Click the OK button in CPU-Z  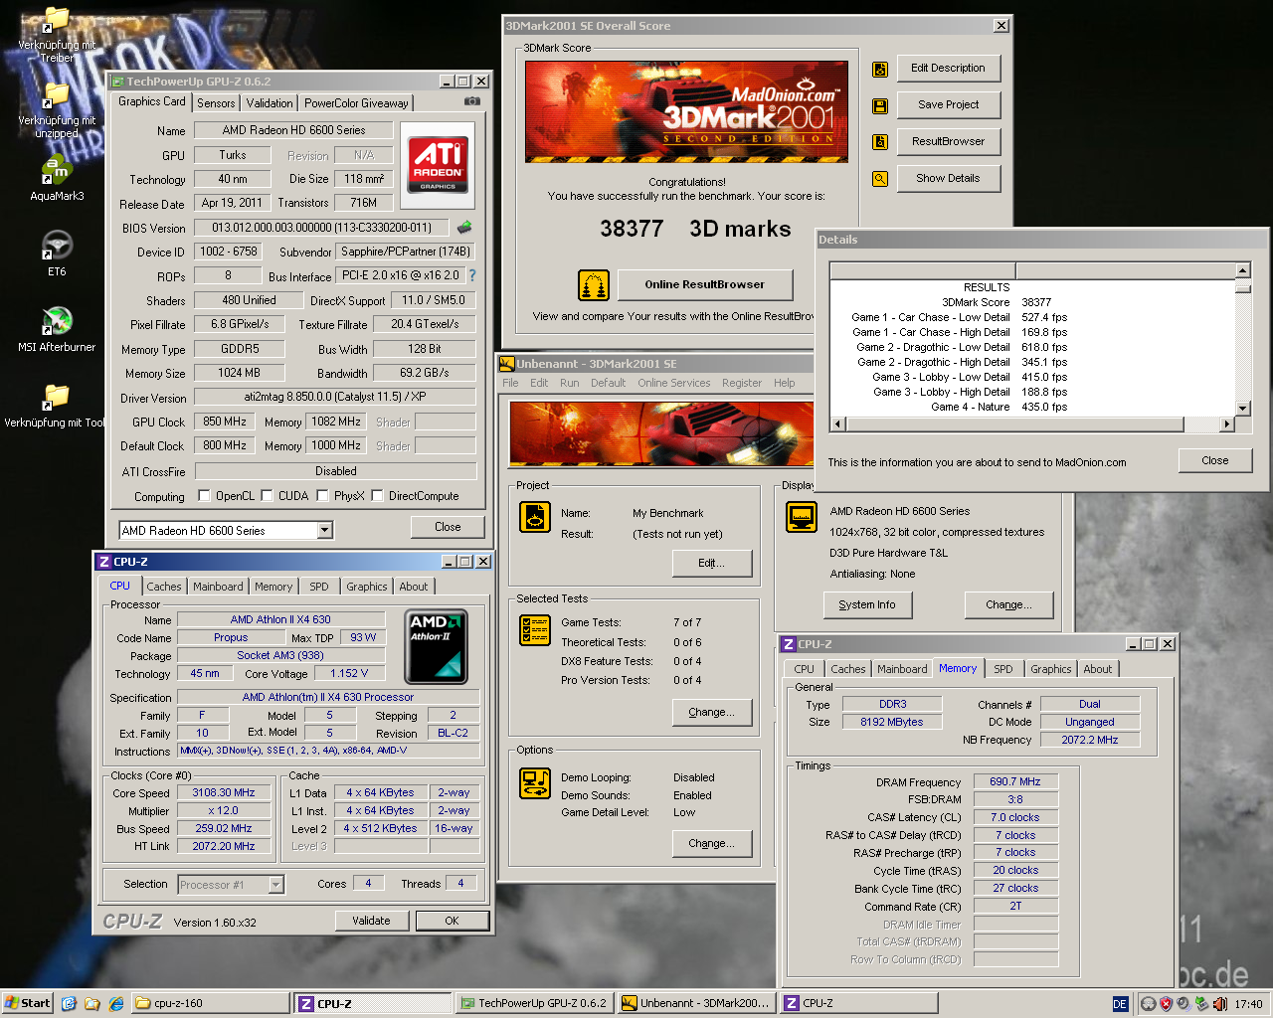(x=452, y=921)
